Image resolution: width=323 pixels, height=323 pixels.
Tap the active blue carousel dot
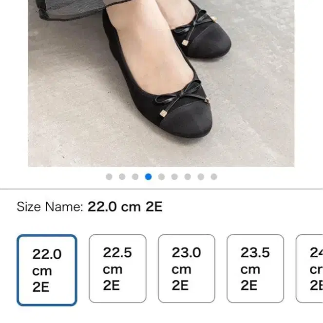click(x=148, y=177)
